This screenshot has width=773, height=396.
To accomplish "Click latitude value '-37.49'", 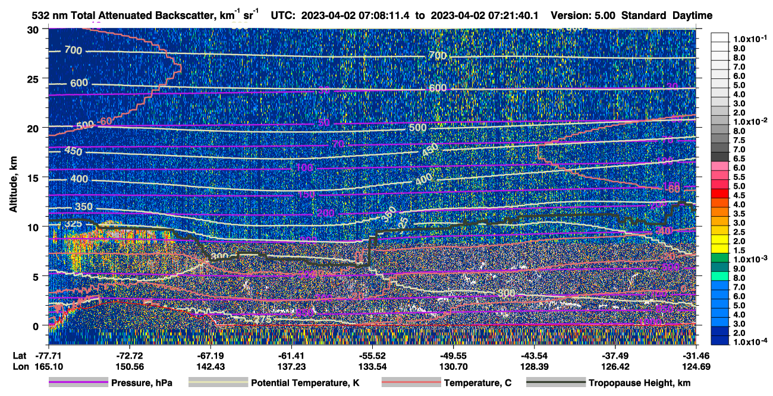I will pyautogui.click(x=614, y=355).
